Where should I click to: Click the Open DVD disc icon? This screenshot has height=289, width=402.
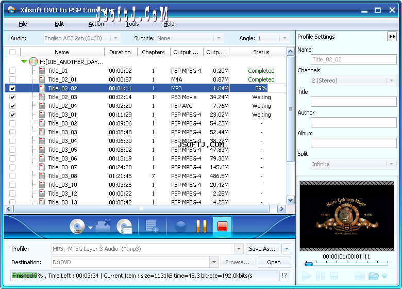(x=77, y=227)
